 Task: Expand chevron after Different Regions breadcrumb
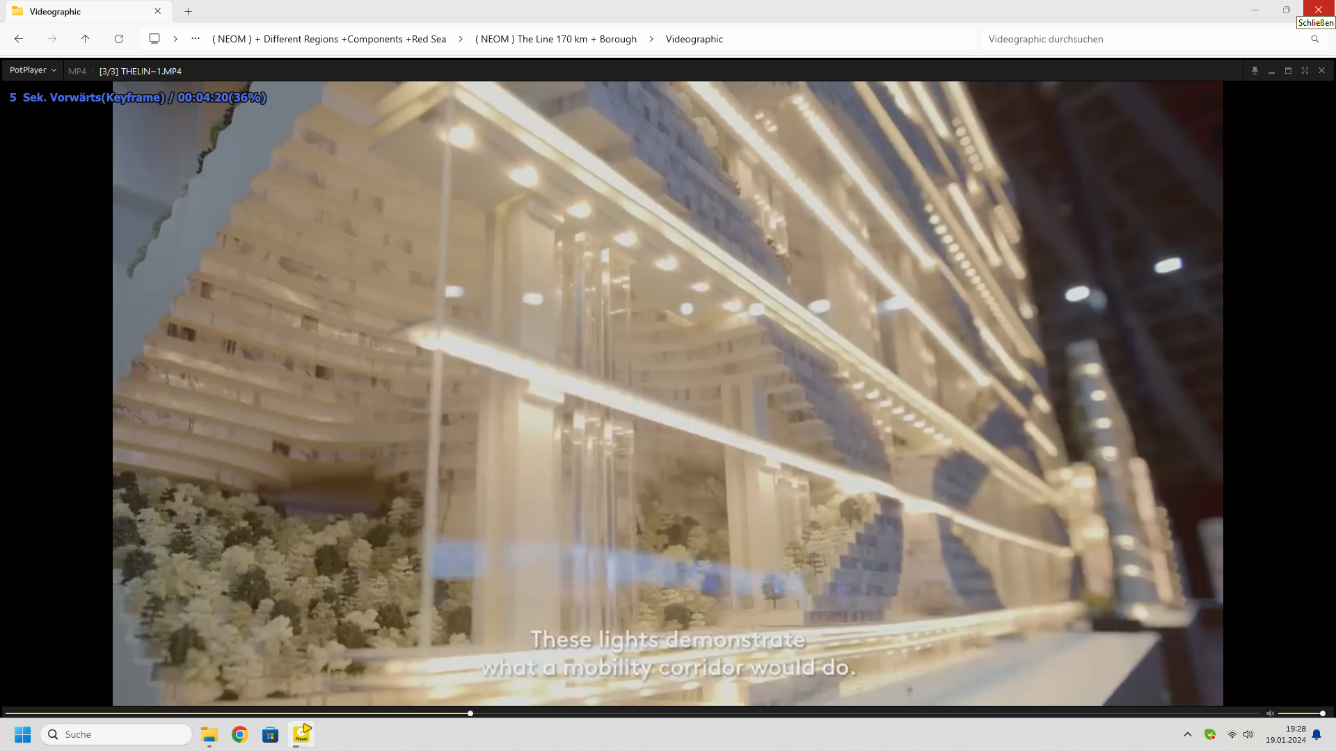tap(461, 39)
